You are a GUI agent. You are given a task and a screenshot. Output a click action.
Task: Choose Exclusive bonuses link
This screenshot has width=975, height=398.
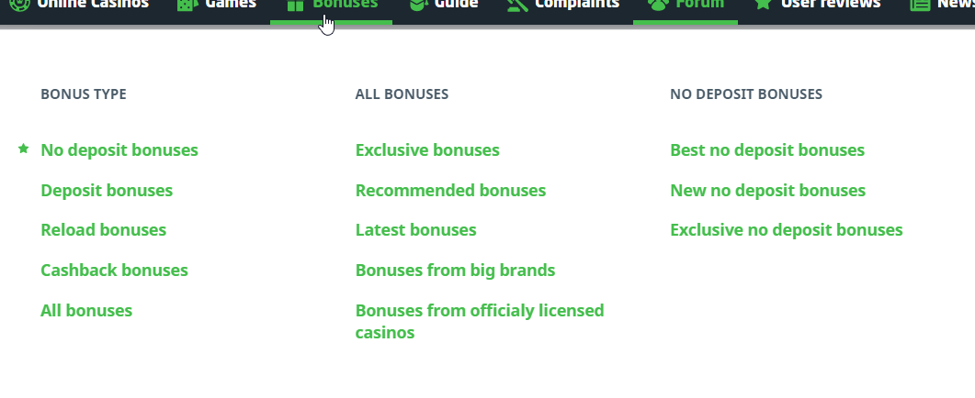[x=427, y=150]
